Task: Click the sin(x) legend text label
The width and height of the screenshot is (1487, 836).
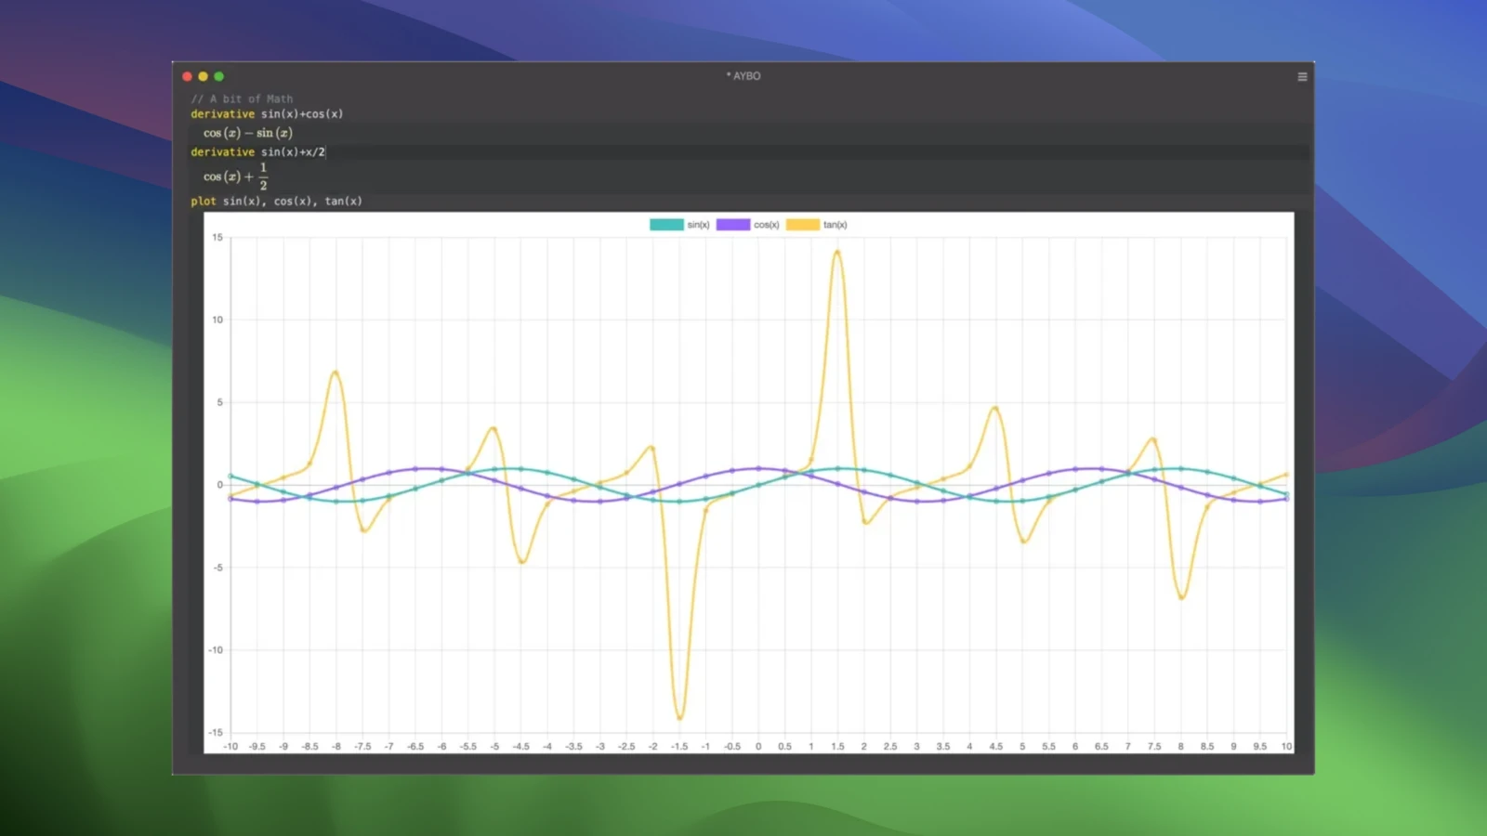Action: tap(698, 225)
